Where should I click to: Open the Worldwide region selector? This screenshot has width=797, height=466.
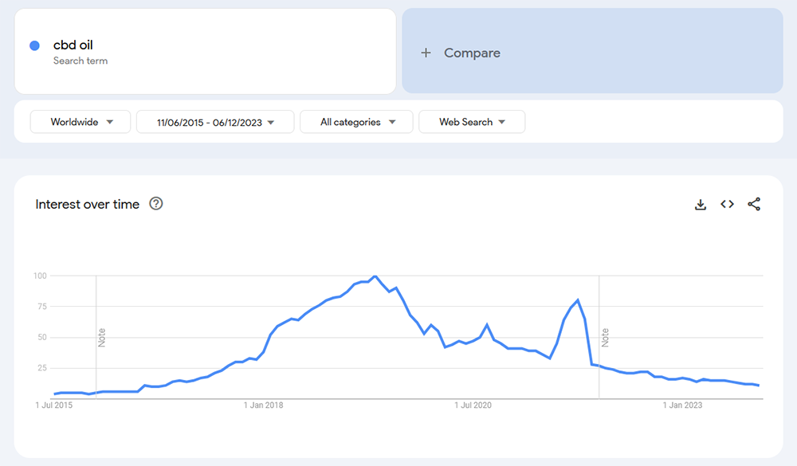click(x=80, y=121)
